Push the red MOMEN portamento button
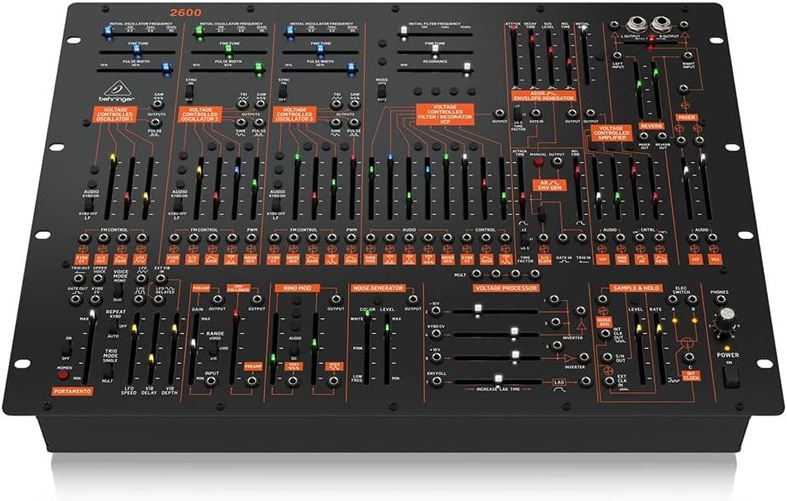The width and height of the screenshot is (787, 501). [x=63, y=376]
